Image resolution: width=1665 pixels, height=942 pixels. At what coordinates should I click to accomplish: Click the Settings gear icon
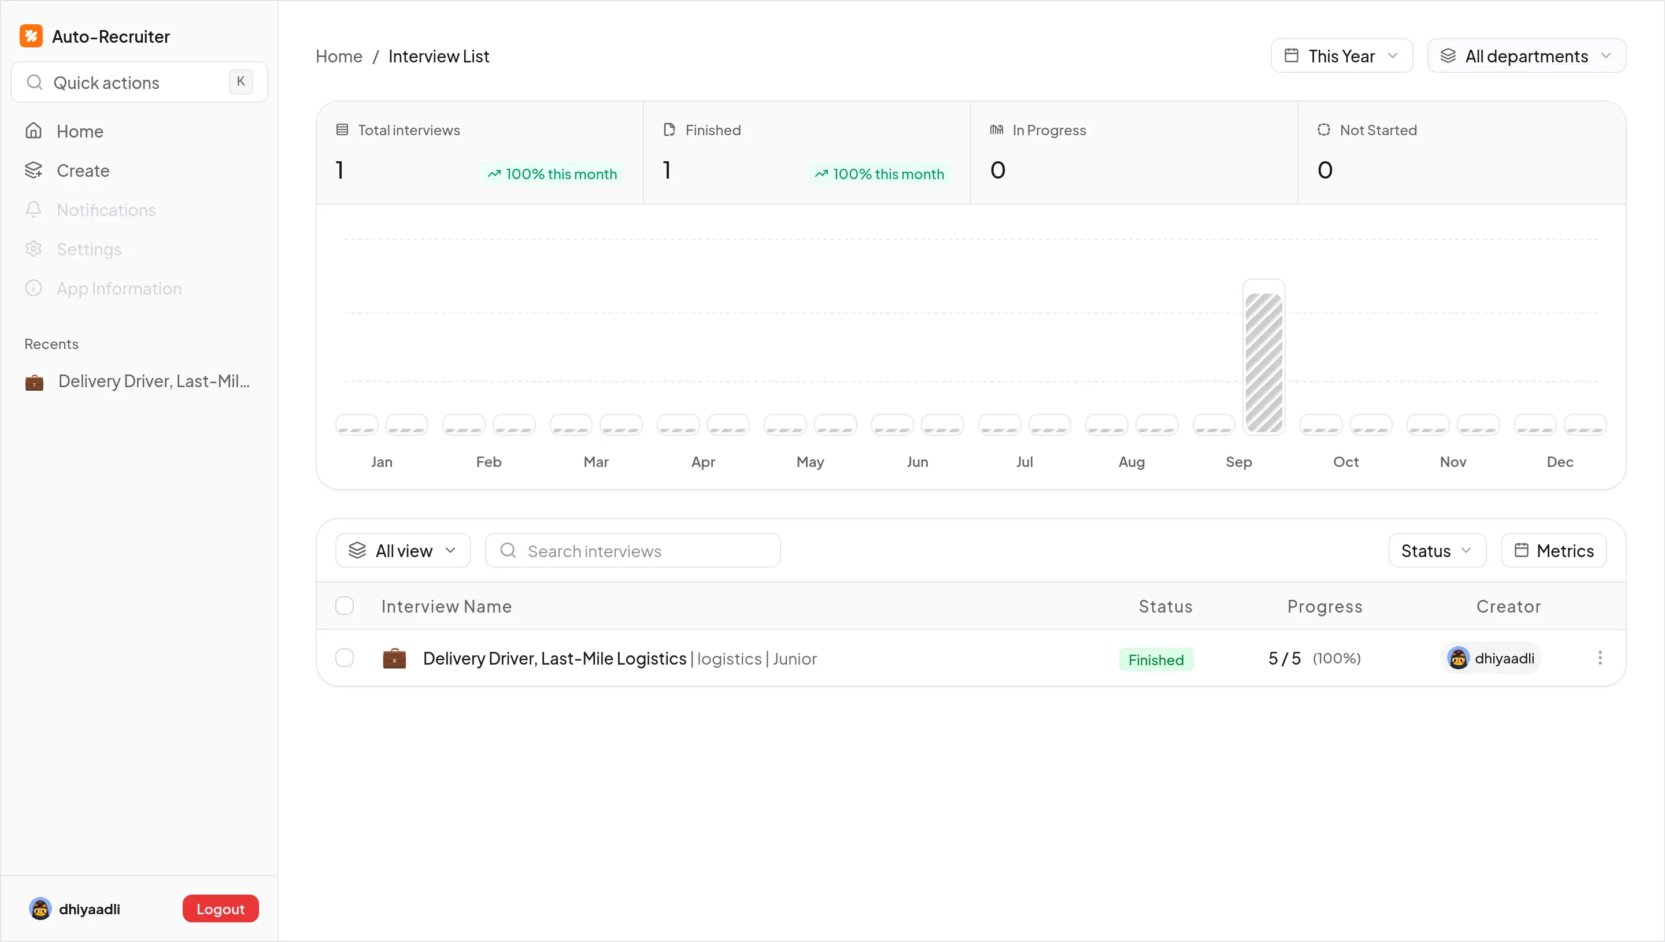[34, 249]
